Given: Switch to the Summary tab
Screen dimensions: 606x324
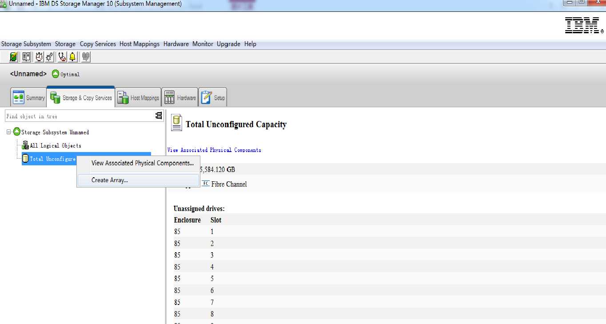Looking at the screenshot, I should 29,98.
